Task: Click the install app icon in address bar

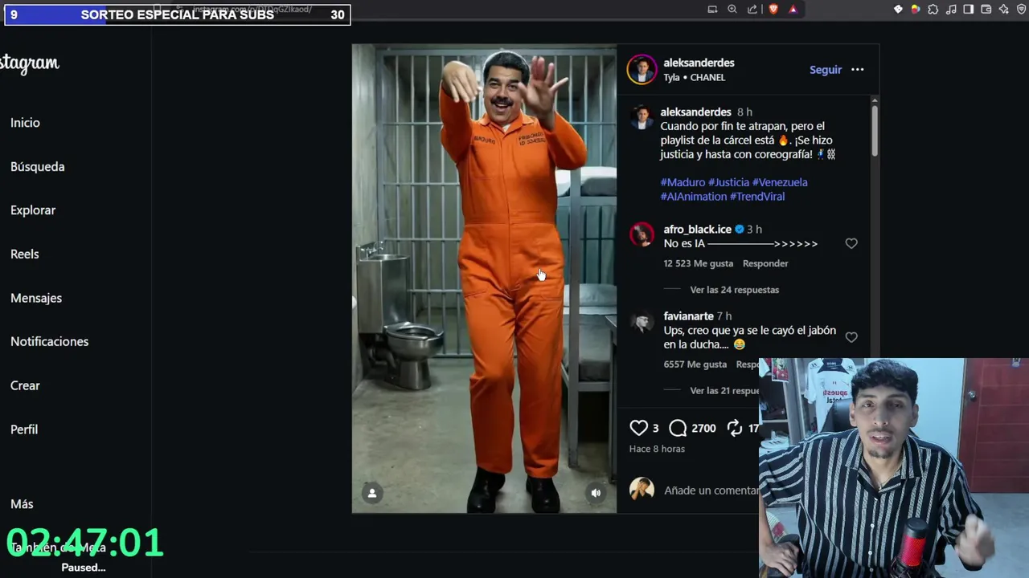Action: click(x=712, y=10)
